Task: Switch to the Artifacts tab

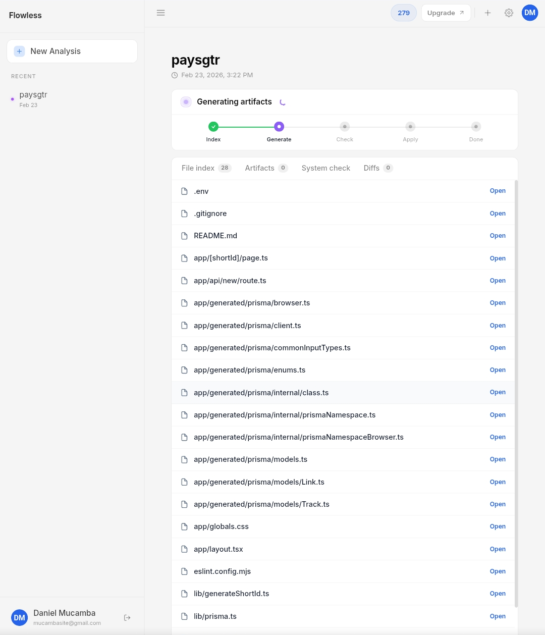Action: pyautogui.click(x=259, y=168)
